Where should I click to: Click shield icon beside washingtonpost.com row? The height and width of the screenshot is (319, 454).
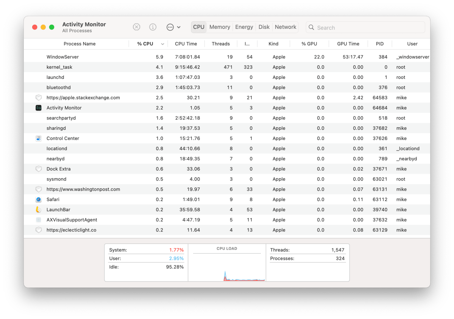38,189
